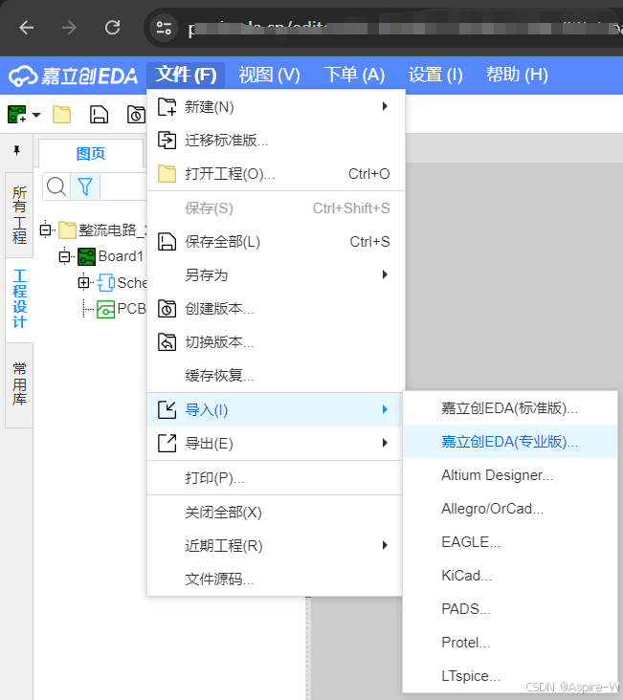623x700 pixels.
Task: Import from Protel...
Action: point(510,643)
